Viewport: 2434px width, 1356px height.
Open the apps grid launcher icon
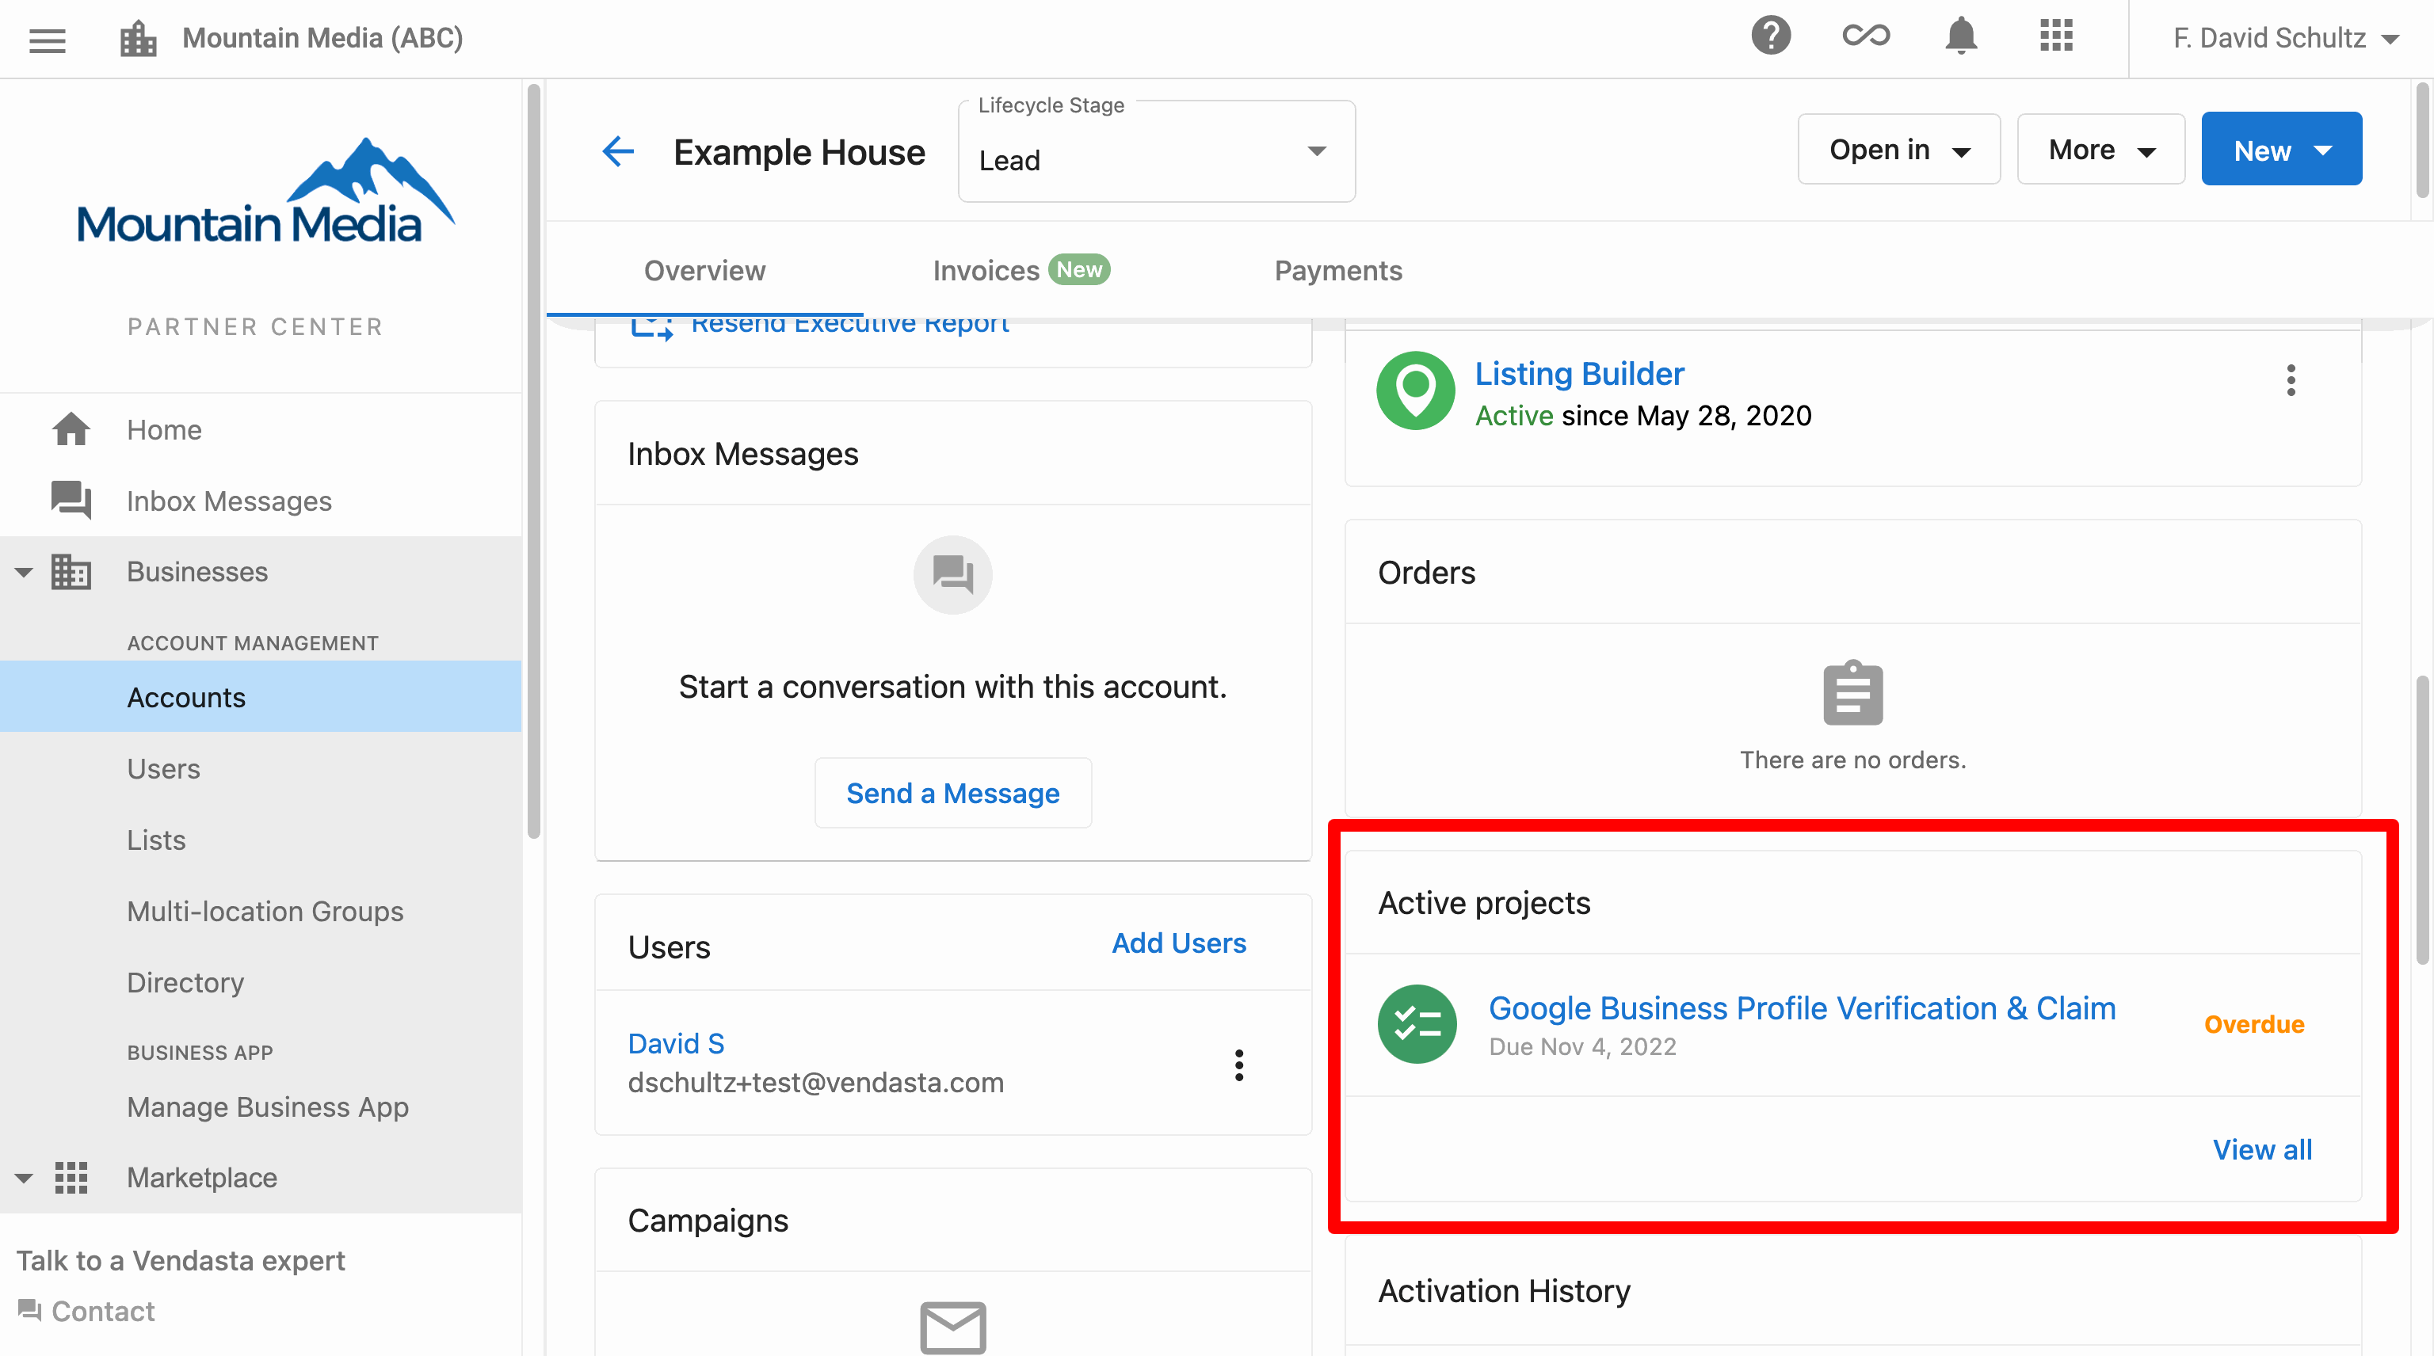coord(2056,36)
